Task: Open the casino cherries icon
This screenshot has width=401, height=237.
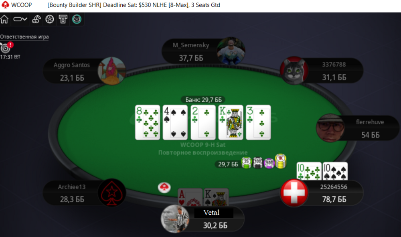Action: [36, 19]
